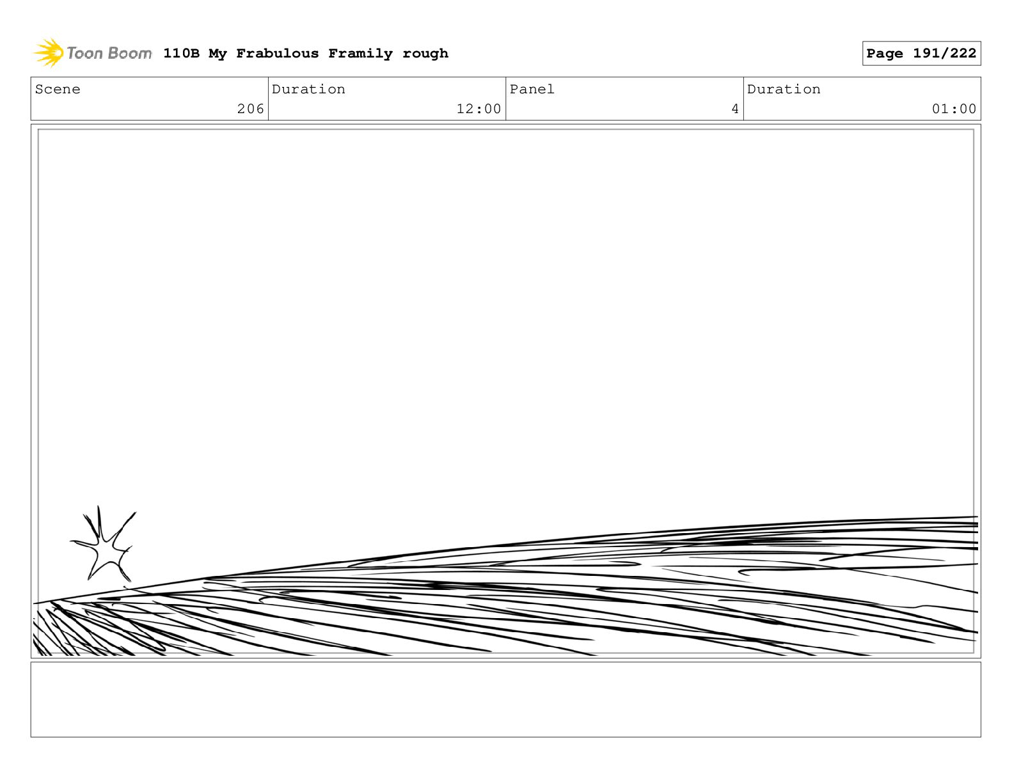Click the Toon Boom logo

[92, 53]
